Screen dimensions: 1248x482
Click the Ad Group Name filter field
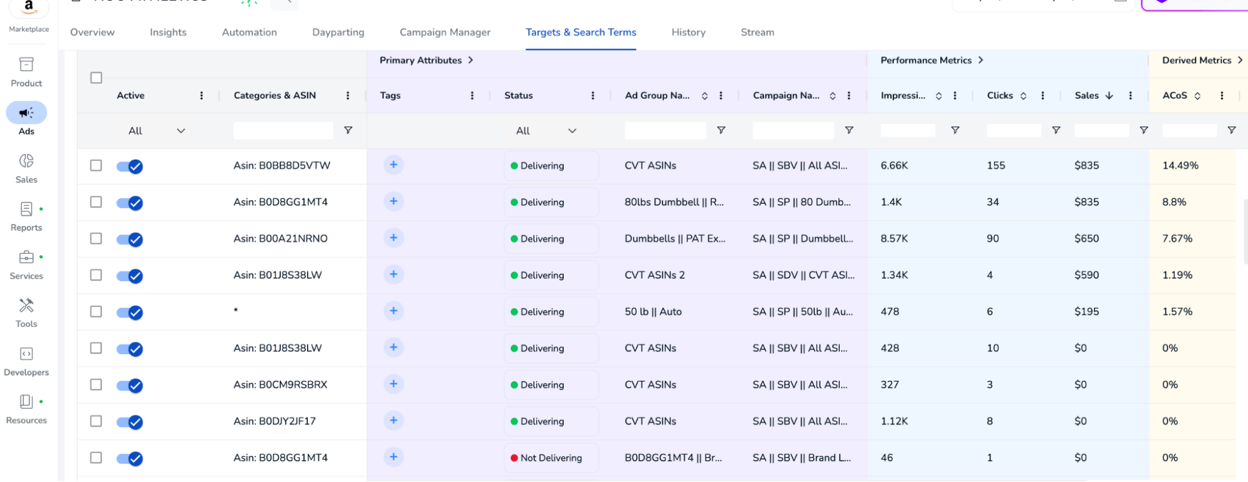click(x=666, y=130)
